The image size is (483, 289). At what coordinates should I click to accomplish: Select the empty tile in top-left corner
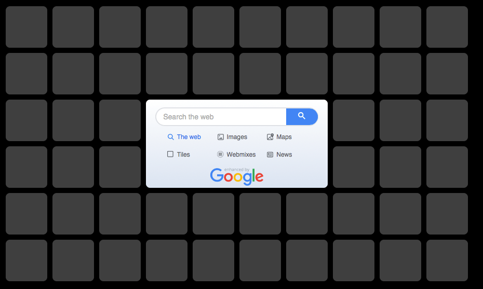click(26, 27)
